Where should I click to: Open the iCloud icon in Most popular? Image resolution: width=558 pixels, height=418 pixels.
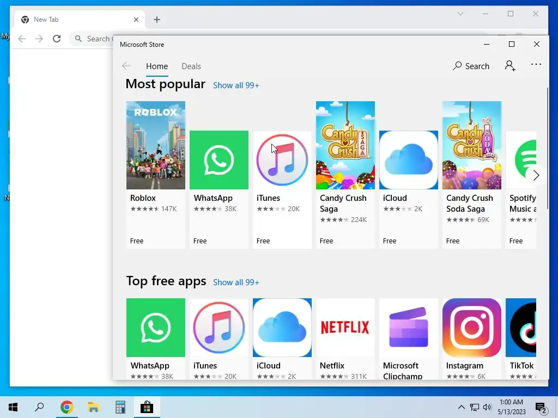(409, 160)
